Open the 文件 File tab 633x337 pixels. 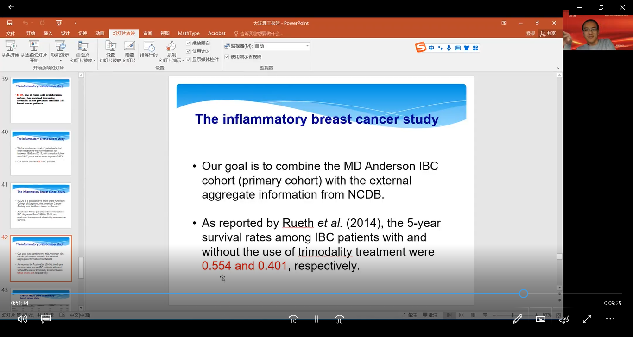pyautogui.click(x=11, y=33)
